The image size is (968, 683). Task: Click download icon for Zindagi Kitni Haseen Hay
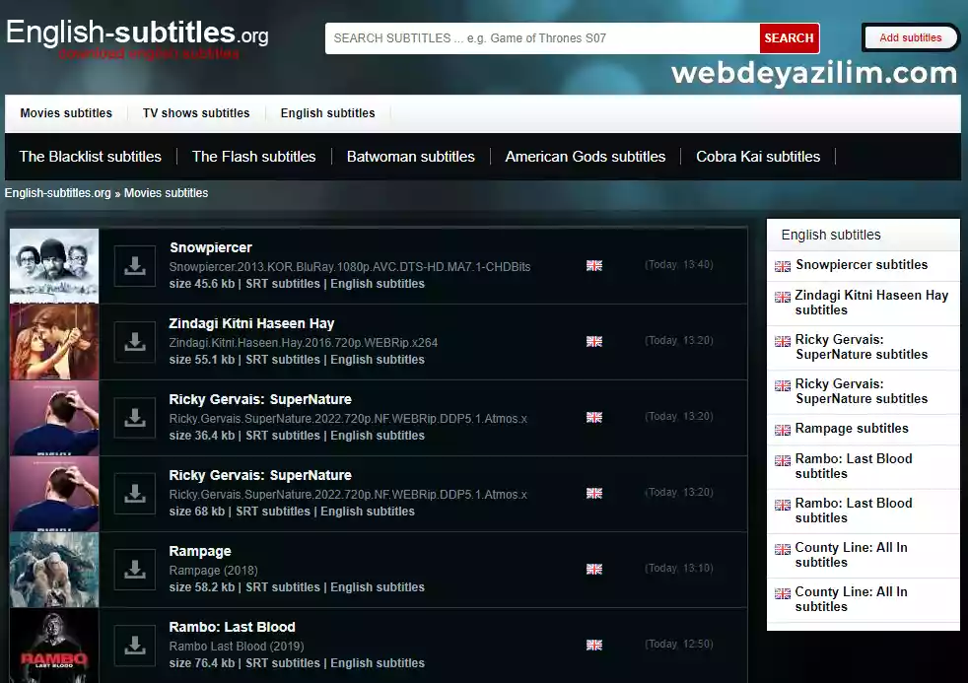click(135, 342)
